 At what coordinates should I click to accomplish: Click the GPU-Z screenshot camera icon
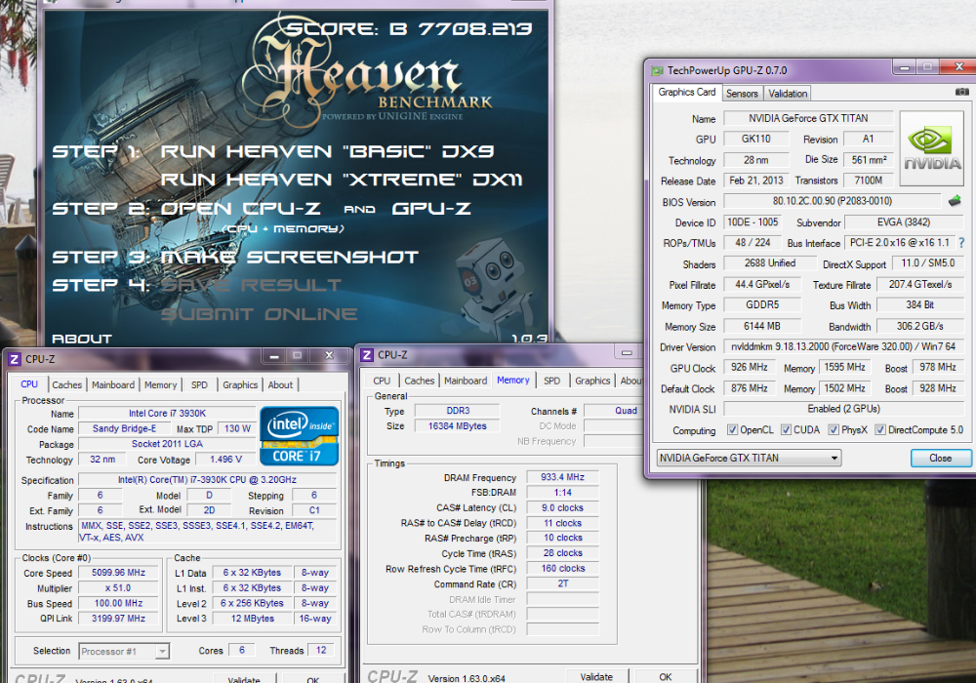[961, 92]
